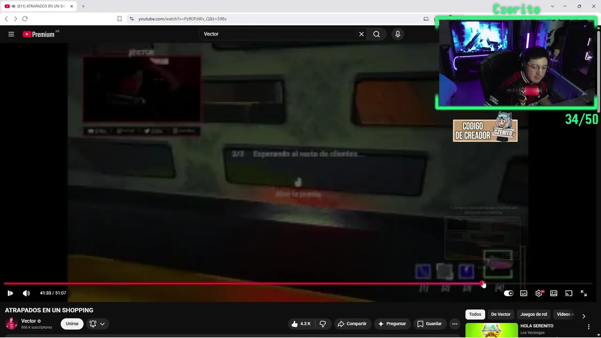Click the Compartir share button
The image size is (601, 338).
click(x=352, y=324)
